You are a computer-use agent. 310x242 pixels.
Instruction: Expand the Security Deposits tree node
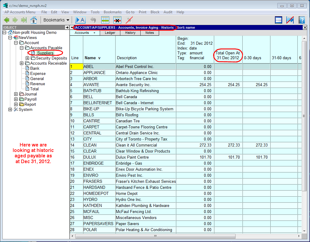coord(28,58)
